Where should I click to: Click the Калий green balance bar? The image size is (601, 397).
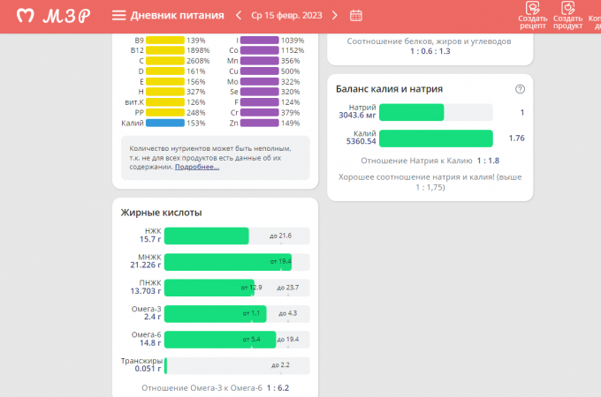(x=435, y=139)
